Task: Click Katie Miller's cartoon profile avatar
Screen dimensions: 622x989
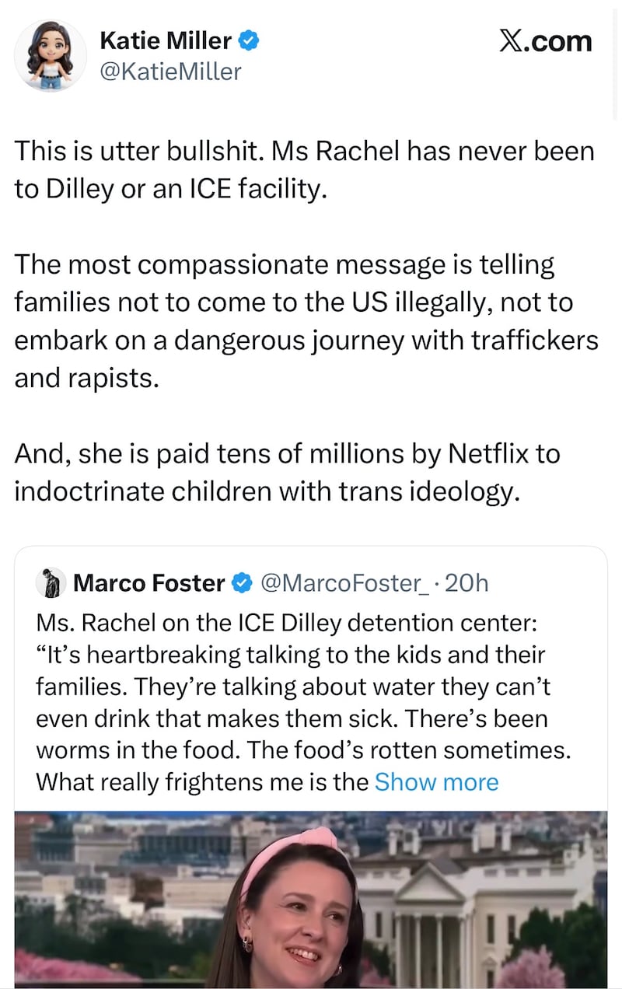Action: pos(51,56)
